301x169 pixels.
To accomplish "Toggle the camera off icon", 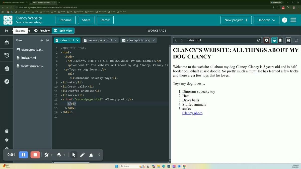I will click(46, 155).
